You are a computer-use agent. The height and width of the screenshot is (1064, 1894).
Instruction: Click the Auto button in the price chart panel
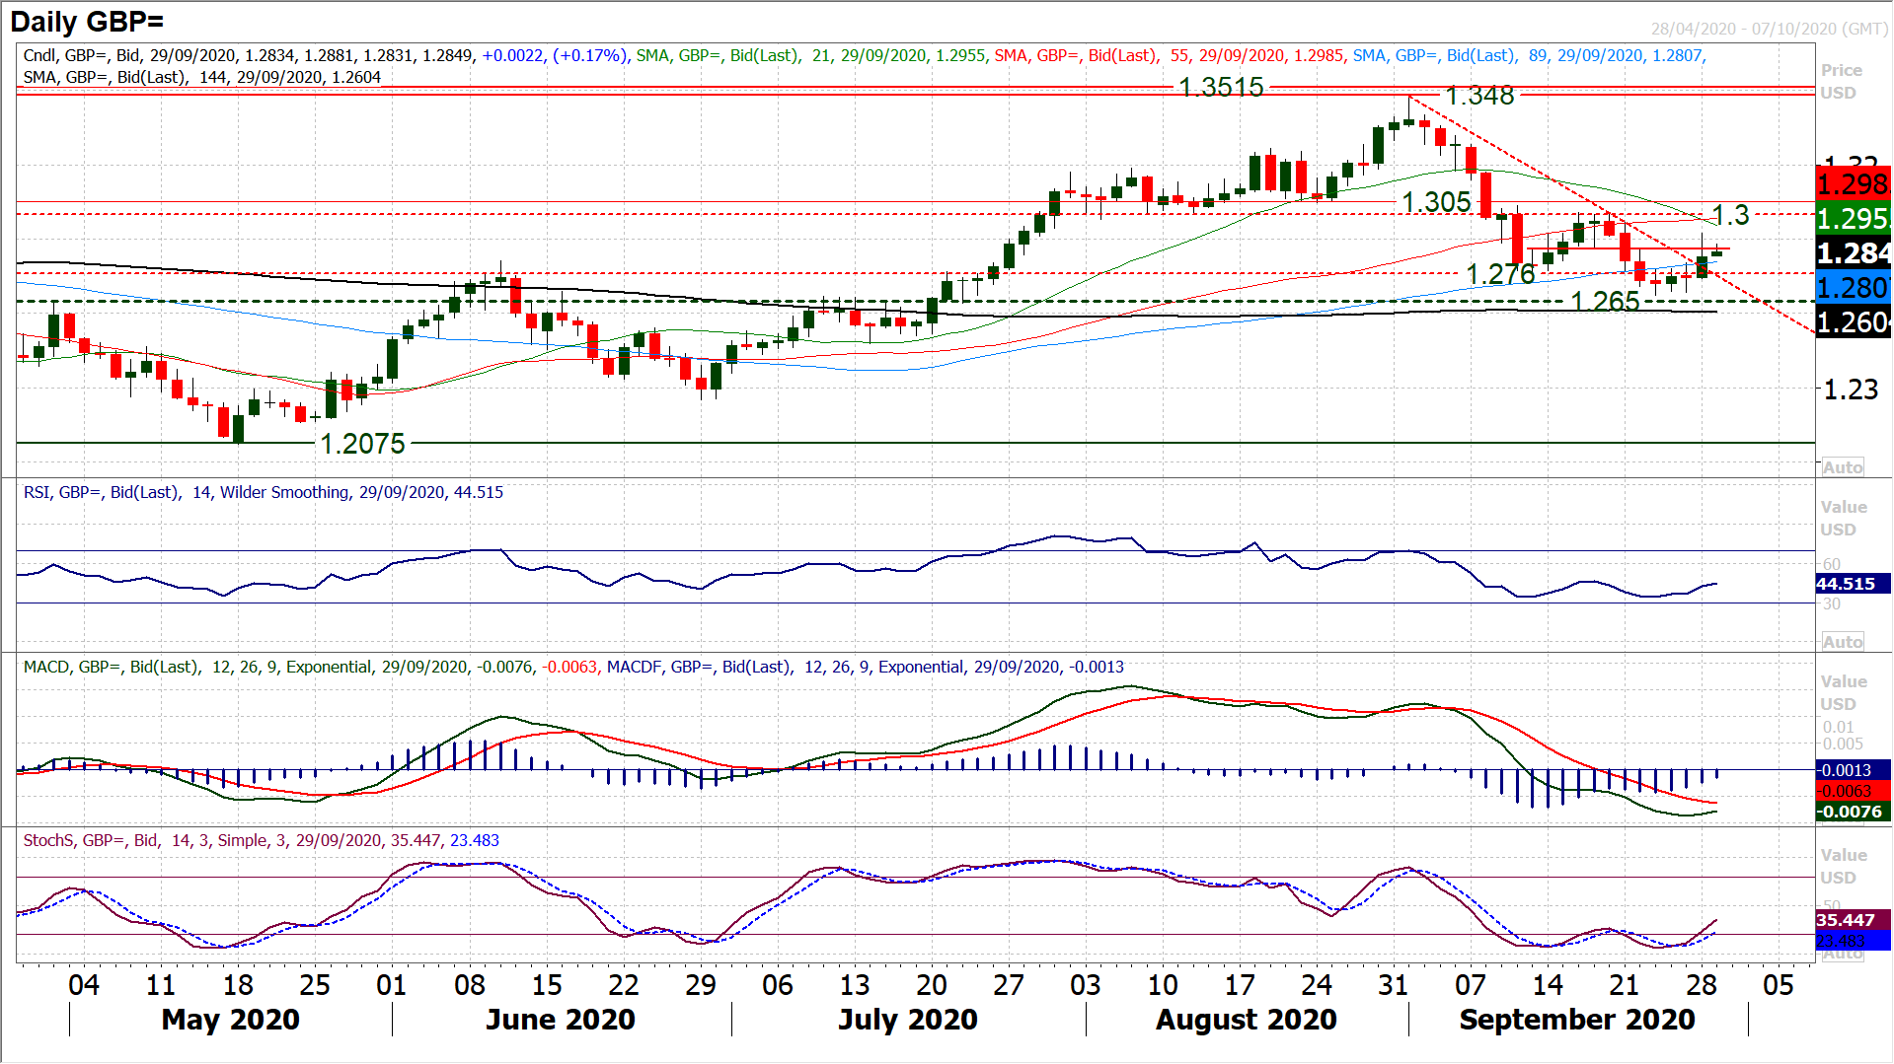point(1842,467)
